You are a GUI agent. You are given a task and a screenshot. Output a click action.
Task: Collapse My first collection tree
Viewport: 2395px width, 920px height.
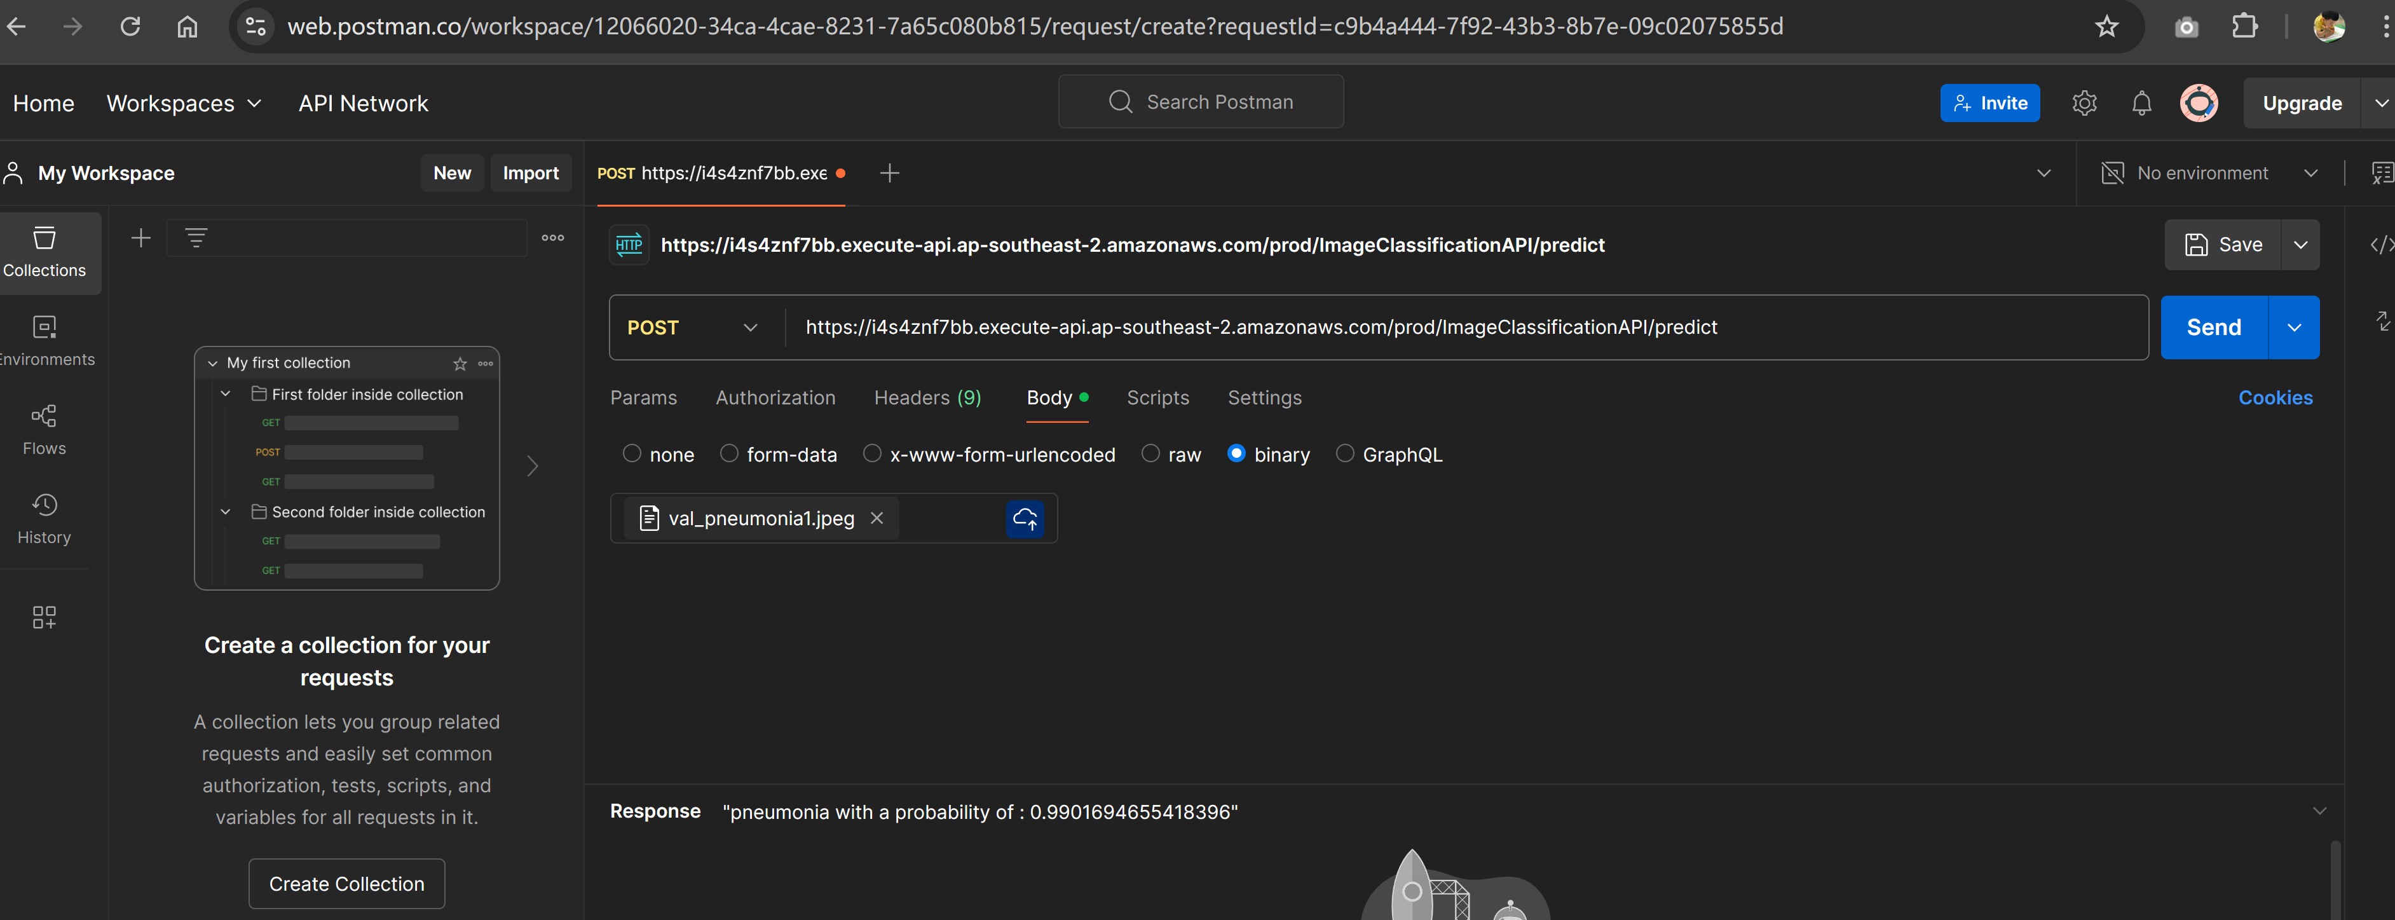click(213, 364)
